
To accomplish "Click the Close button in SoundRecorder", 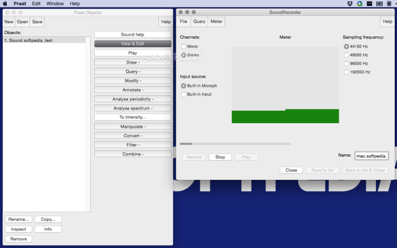I will click(291, 170).
